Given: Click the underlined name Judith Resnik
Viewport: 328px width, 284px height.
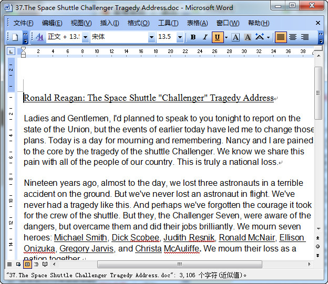Looking at the screenshot, I should 189,238.
